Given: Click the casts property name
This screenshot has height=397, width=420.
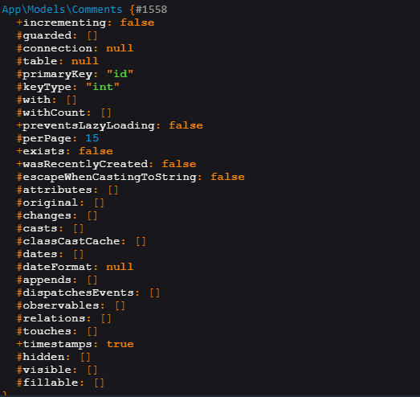Looking at the screenshot, I should pos(40,228).
